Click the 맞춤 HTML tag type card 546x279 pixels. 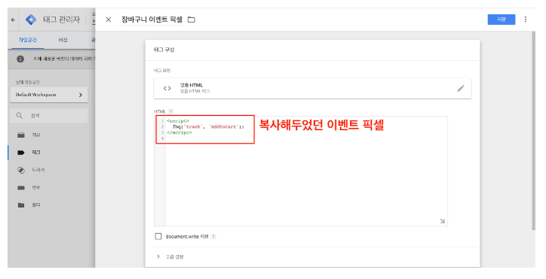tap(312, 88)
